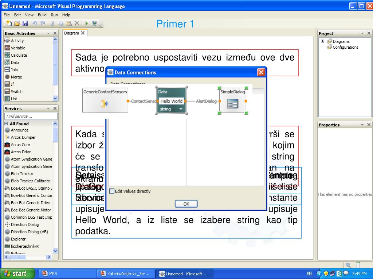Cut the selection with the scissors icon
This screenshot has width=373, height=279.
52,23
